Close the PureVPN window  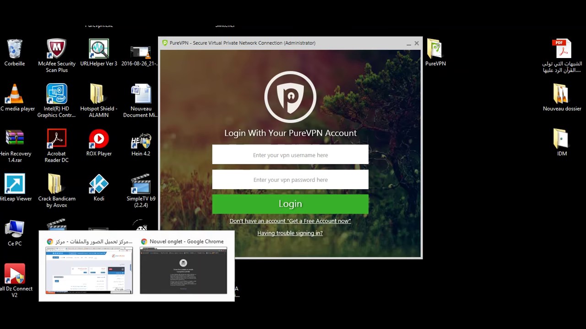[417, 43]
